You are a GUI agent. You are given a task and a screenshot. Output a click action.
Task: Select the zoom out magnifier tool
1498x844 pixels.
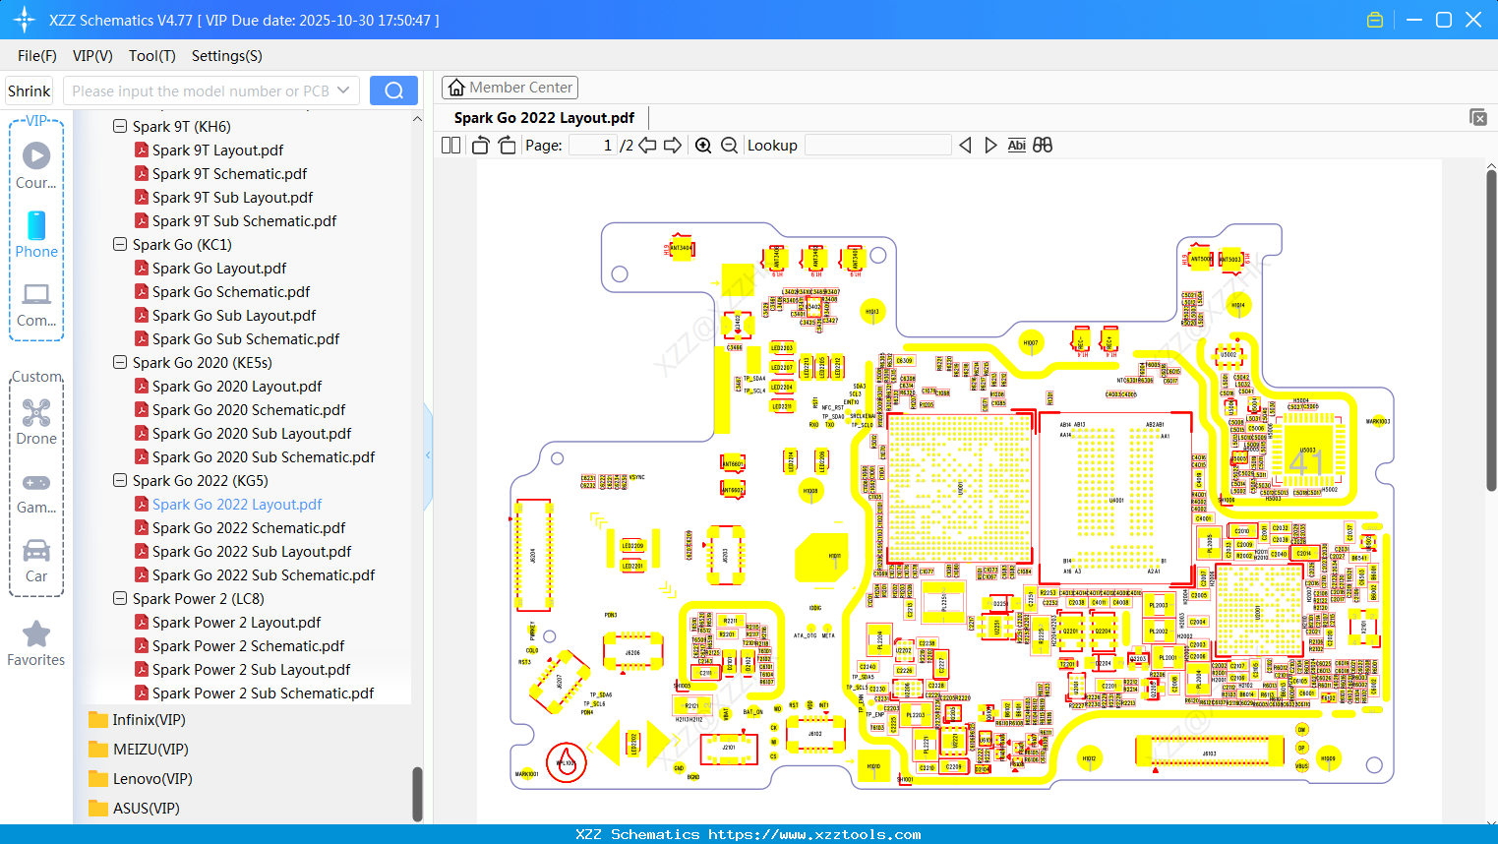[729, 145]
